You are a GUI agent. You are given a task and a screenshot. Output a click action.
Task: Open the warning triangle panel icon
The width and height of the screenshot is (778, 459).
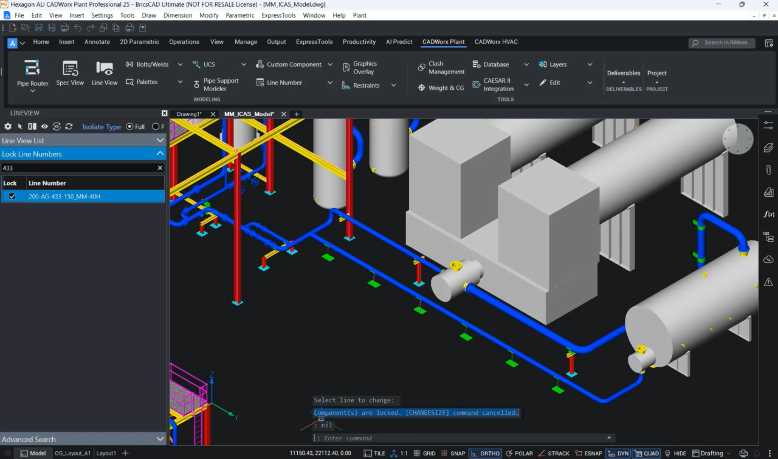click(768, 282)
